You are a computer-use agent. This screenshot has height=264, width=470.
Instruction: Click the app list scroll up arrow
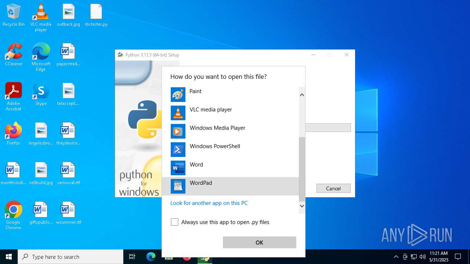pyautogui.click(x=302, y=95)
